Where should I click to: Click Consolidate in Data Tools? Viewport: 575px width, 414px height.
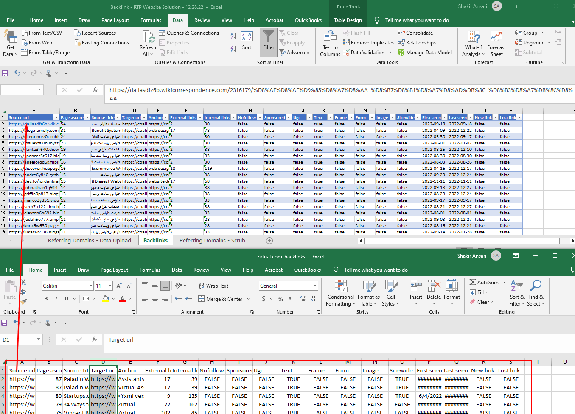tap(415, 33)
